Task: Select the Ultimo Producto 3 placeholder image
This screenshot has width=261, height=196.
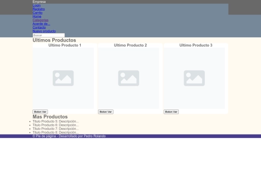Action: [x=194, y=78]
